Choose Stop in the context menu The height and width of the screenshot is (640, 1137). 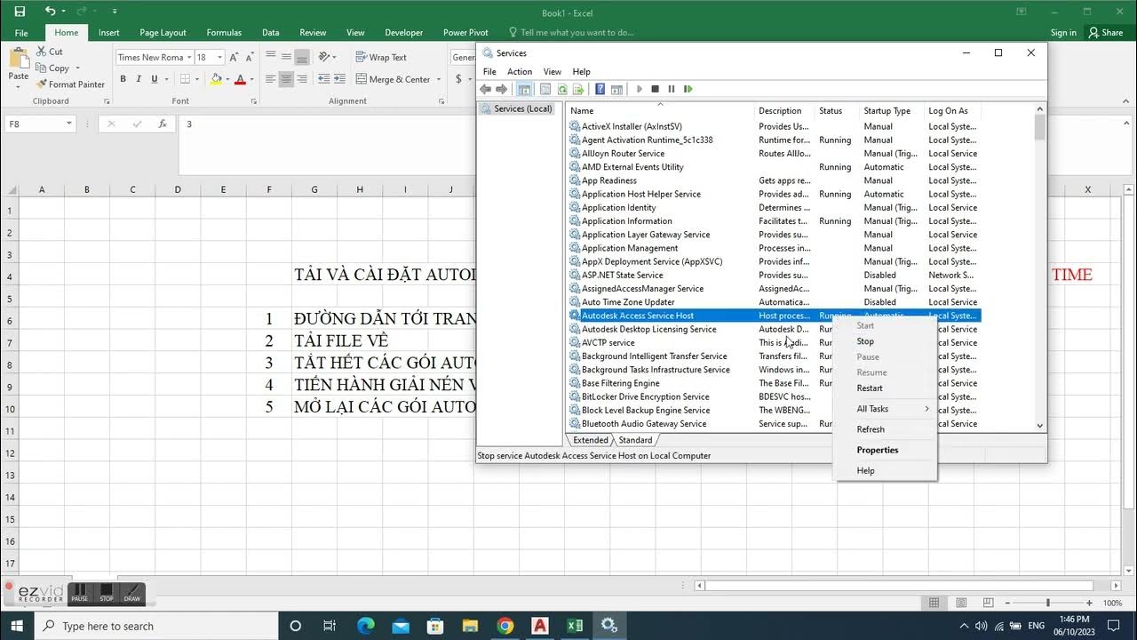[865, 341]
